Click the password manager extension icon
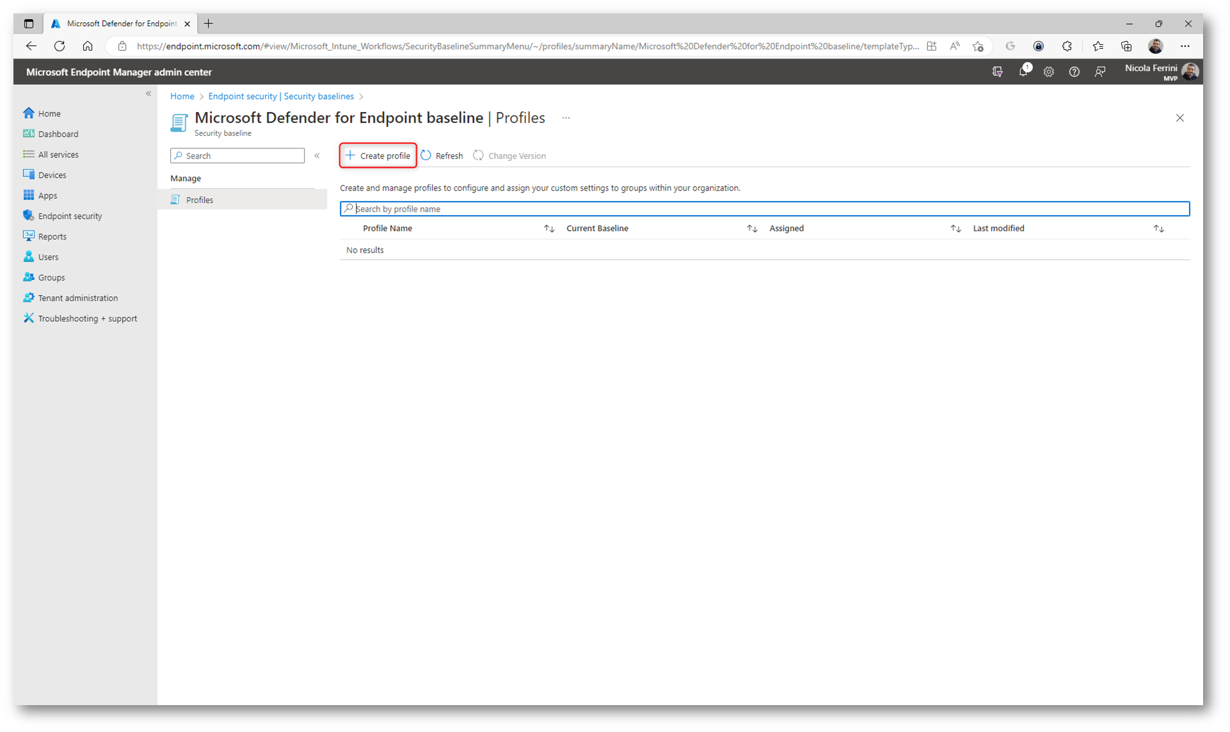 1039,46
